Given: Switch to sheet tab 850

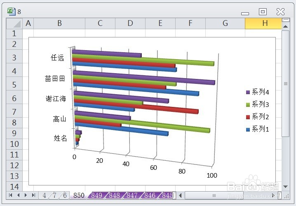Looking at the screenshot, I should [79, 195].
